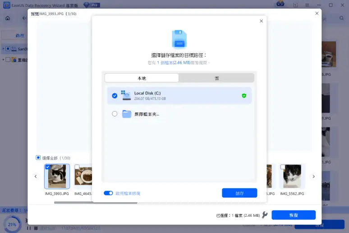
Task: Switch to the 本地 (Local) tab
Action: [142, 78]
